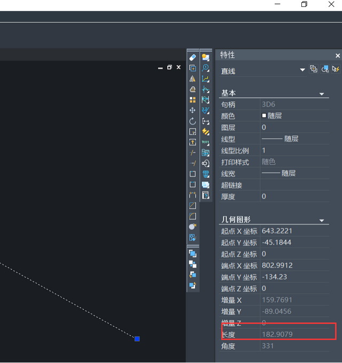This screenshot has height=363, width=342.
Task: Minimize the drawing document window
Action: pos(160,68)
